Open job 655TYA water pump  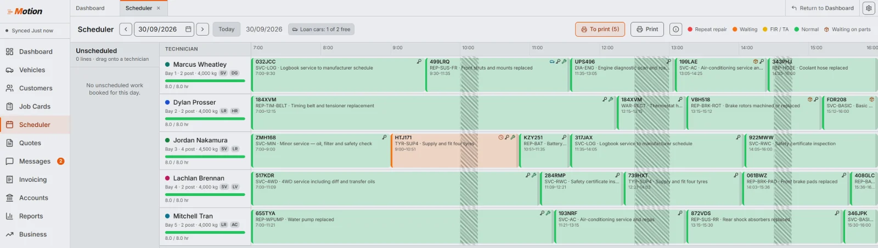[402, 226]
